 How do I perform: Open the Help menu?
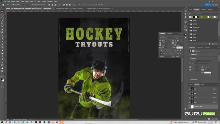(x=55, y=1)
